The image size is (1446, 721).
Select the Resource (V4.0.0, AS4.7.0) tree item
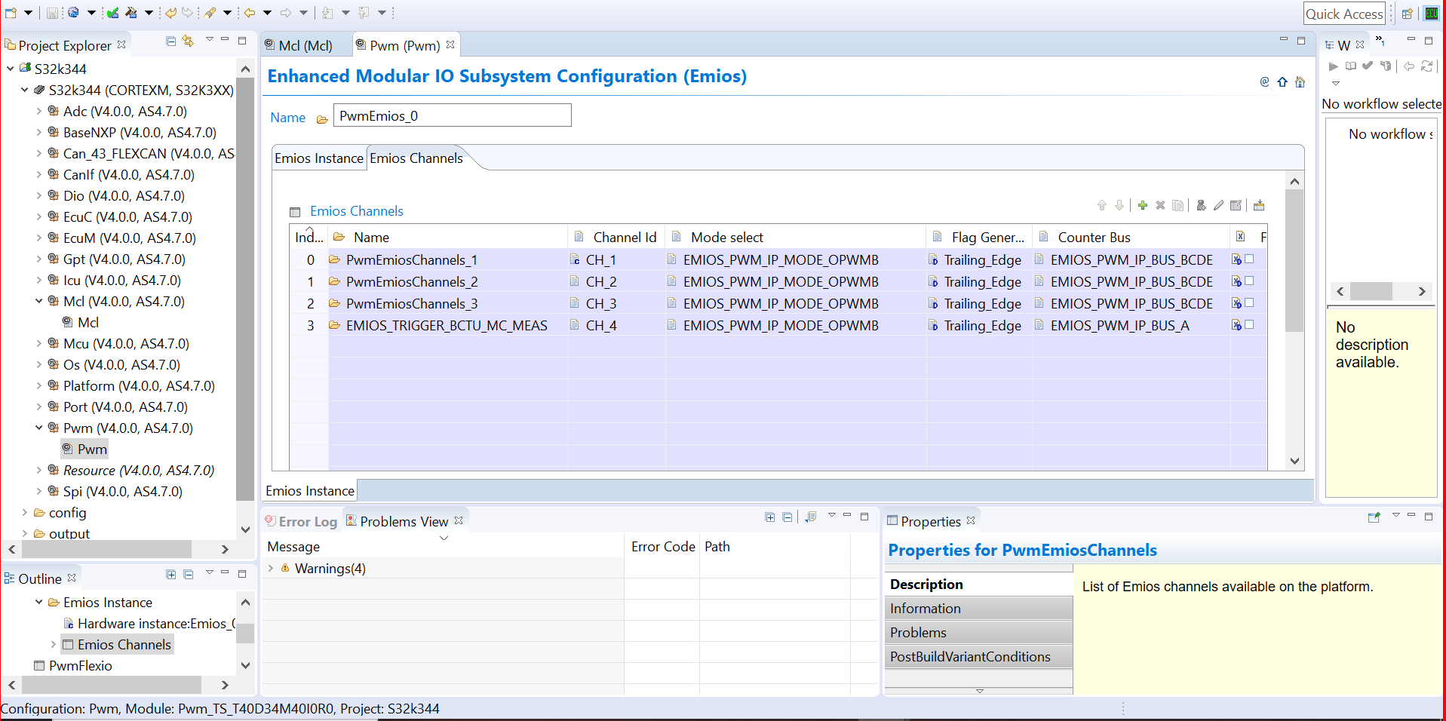[x=139, y=470]
